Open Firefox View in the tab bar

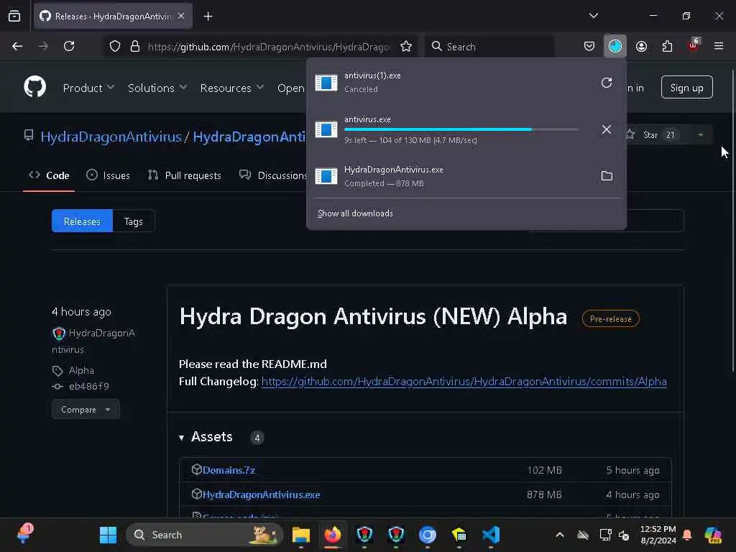[x=14, y=17]
